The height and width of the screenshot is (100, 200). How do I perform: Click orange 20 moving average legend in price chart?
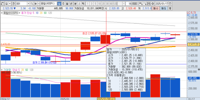click(x=41, y=13)
